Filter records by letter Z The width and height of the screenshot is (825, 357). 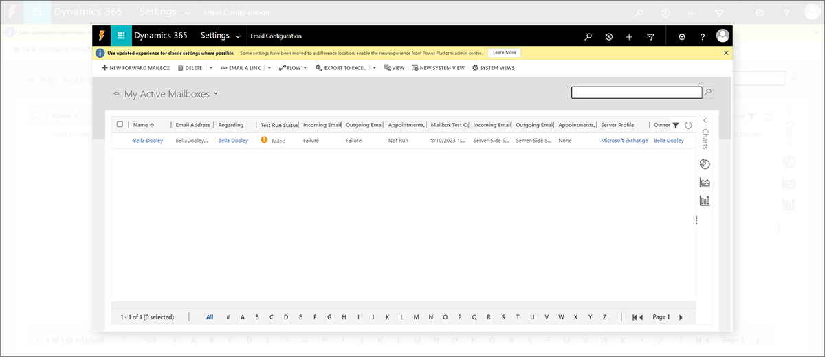pyautogui.click(x=604, y=317)
